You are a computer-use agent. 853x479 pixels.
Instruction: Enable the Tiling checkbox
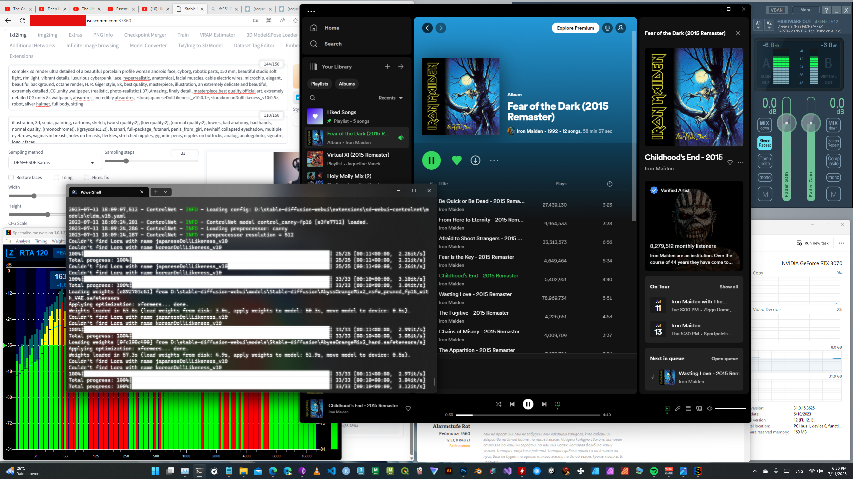tap(56, 177)
